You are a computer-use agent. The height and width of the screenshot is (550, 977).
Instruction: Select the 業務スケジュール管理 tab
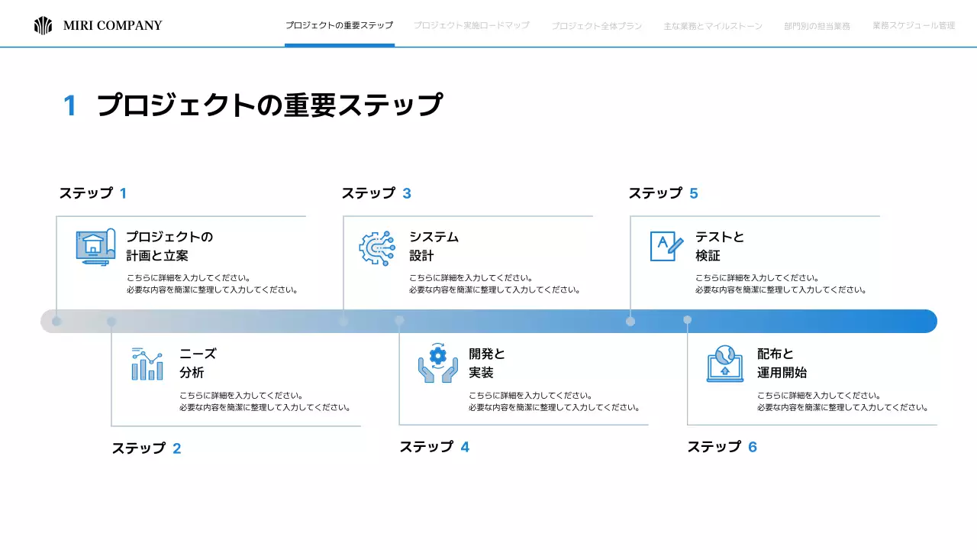tap(913, 24)
